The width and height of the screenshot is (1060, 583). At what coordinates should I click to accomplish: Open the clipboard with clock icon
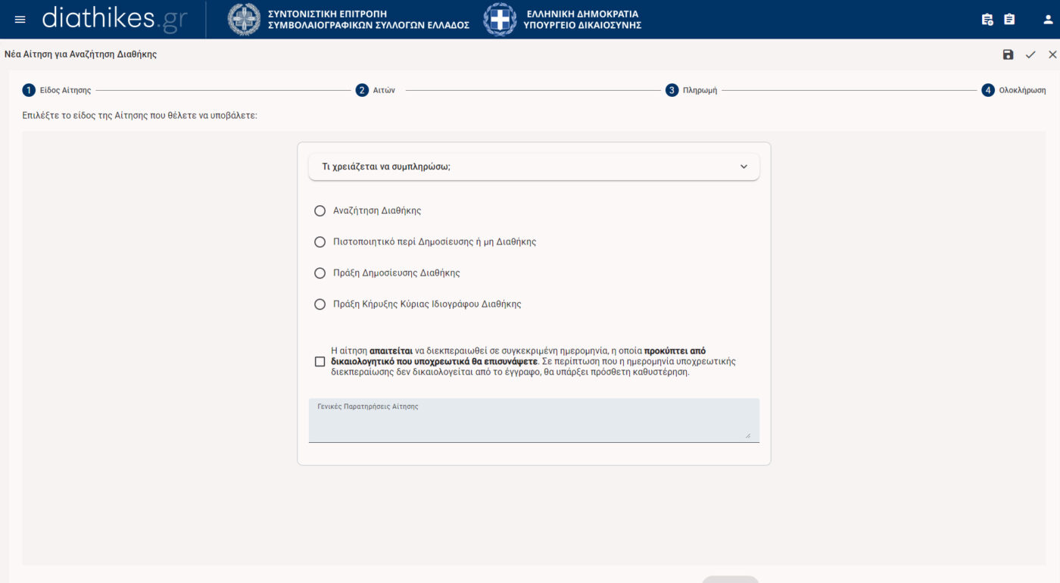(x=987, y=20)
